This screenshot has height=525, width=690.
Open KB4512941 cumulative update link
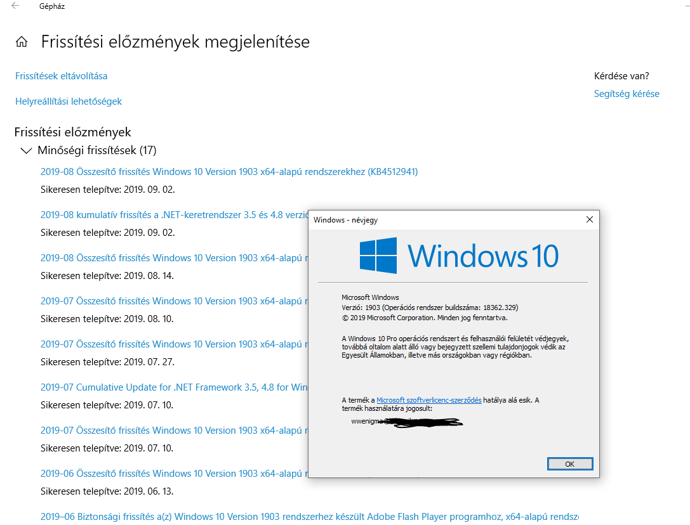click(229, 172)
